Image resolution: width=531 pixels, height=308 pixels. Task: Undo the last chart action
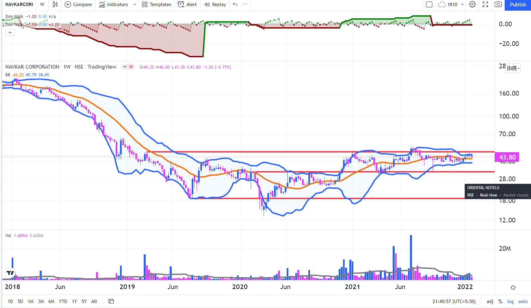pos(235,5)
